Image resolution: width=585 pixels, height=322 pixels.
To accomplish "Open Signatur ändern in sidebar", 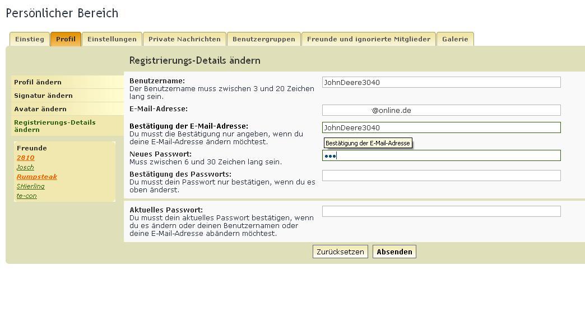I will 43,96.
